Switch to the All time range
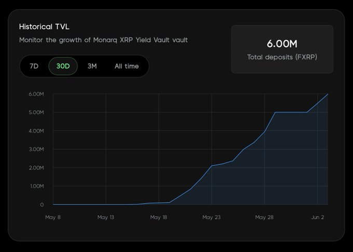This screenshot has height=252, width=353. click(127, 66)
